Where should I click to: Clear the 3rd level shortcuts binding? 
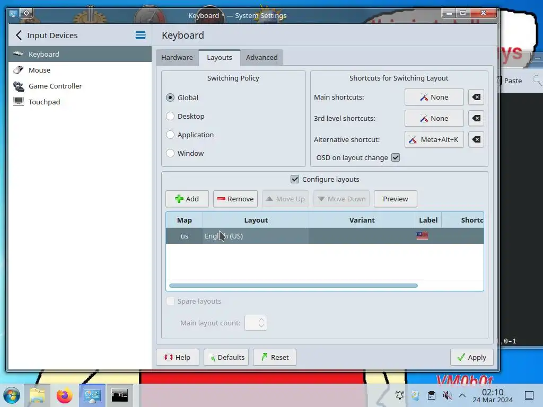click(476, 118)
